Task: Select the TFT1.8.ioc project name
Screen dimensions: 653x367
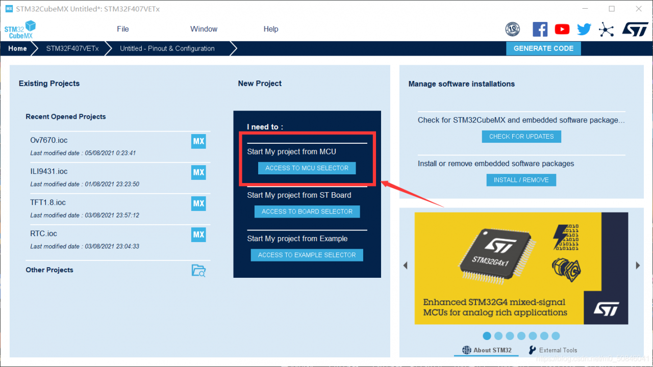Action: [x=48, y=202]
